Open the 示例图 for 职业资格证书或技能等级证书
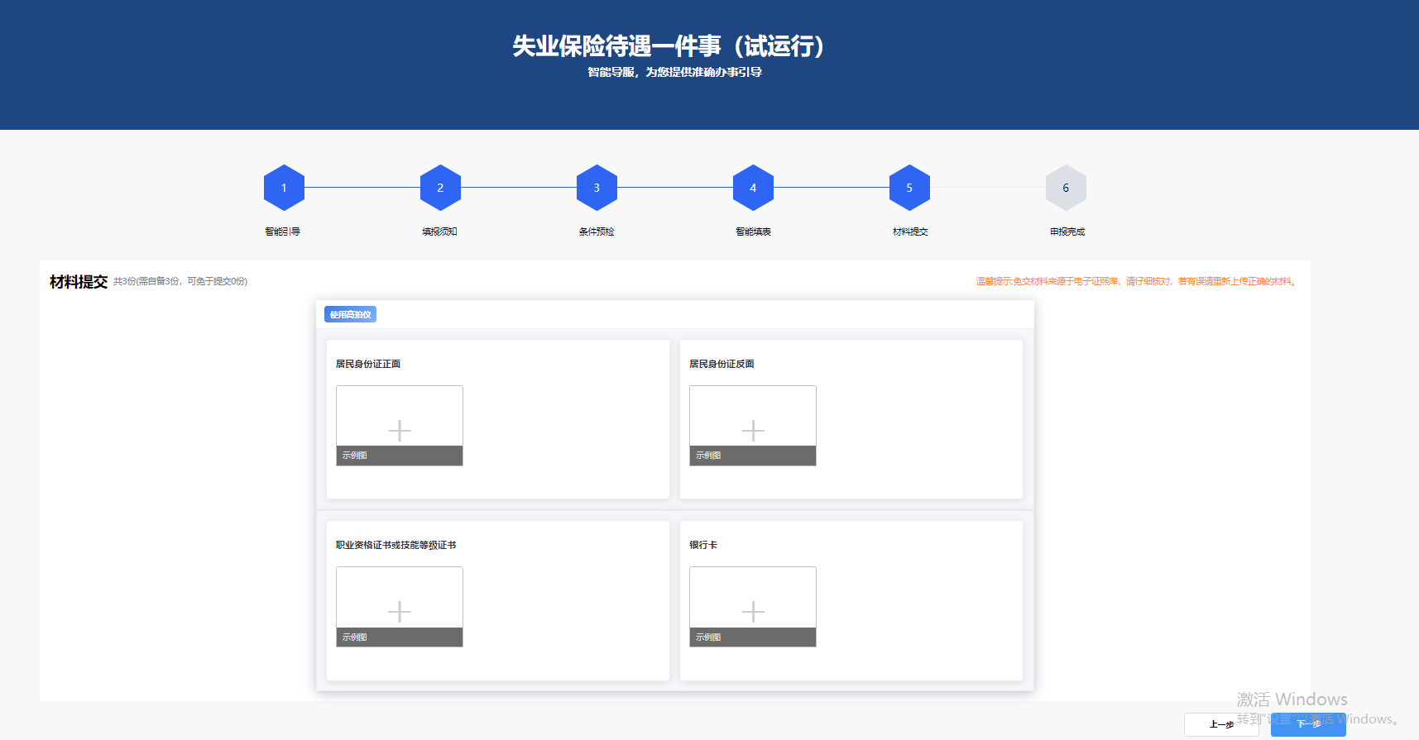This screenshot has height=740, width=1419. click(x=400, y=637)
